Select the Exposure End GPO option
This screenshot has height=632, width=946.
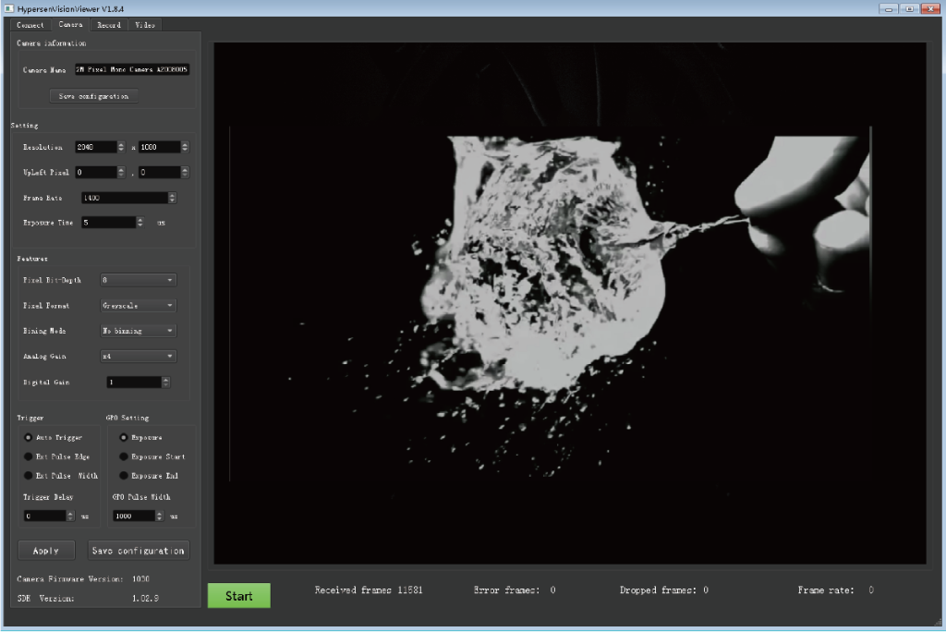(x=124, y=476)
